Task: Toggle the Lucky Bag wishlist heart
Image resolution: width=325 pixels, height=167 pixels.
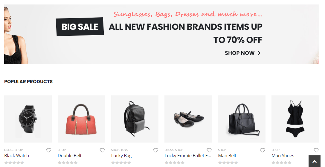Action: click(156, 150)
